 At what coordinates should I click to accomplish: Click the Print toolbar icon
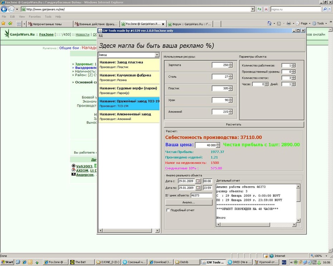pos(289,23)
